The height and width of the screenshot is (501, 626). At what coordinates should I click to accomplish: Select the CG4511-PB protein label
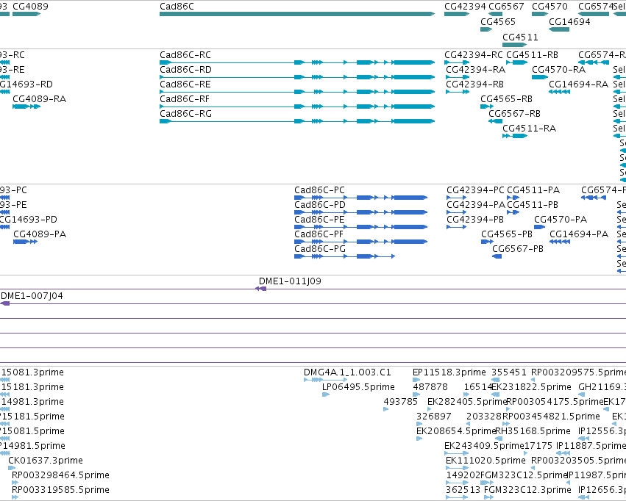(533, 205)
